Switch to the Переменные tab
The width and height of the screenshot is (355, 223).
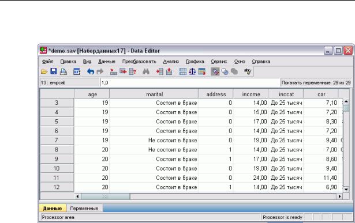(84, 209)
